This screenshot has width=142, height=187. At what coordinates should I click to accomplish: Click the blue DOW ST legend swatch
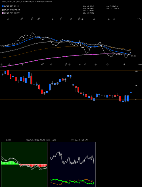click(x=3, y=6)
